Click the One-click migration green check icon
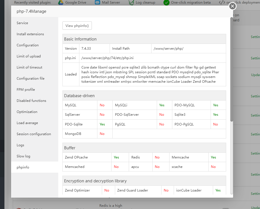 [x=166, y=2]
